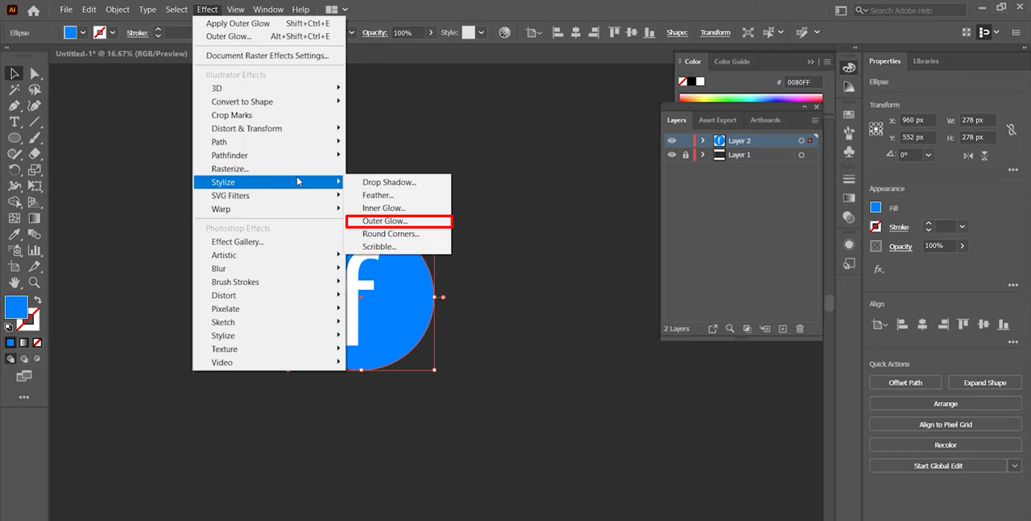The width and height of the screenshot is (1031, 521).
Task: Swap fill and stroke colors
Action: tap(37, 300)
